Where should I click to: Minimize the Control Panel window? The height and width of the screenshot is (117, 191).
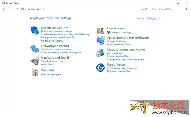point(169,3)
